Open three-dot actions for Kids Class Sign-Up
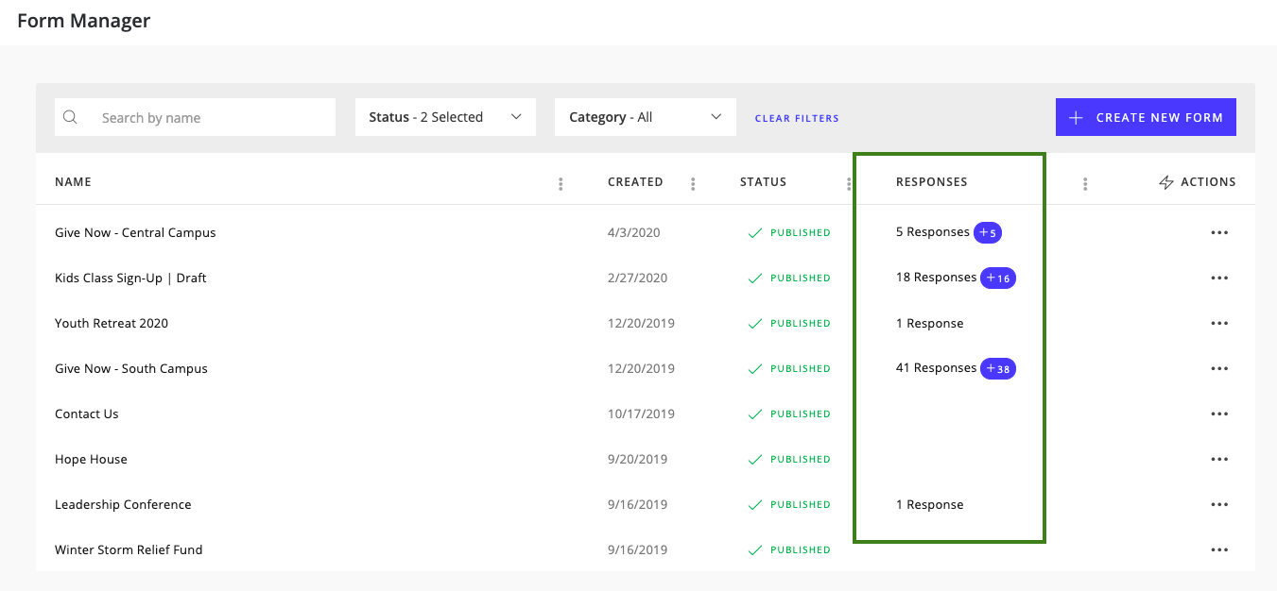The image size is (1277, 591). [x=1219, y=279]
